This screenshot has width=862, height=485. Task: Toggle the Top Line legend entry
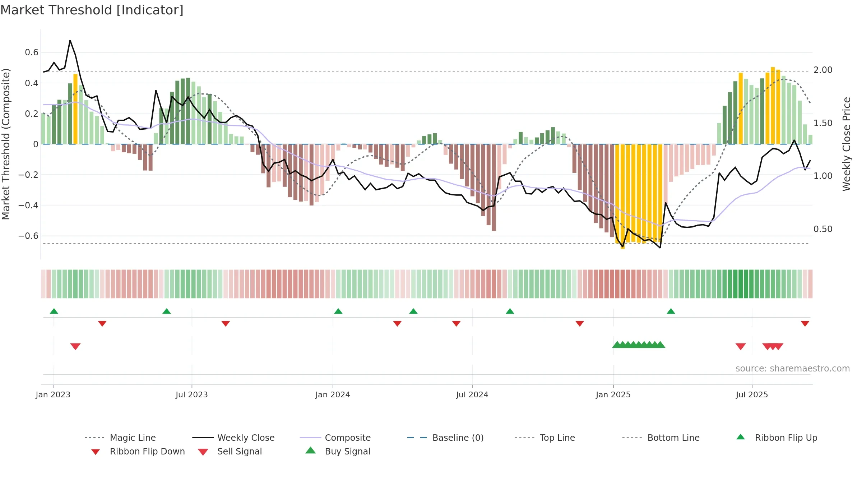pos(544,438)
